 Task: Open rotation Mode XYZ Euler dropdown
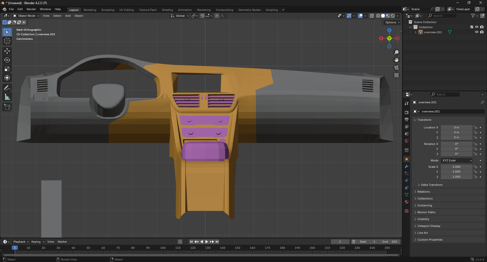pos(457,160)
